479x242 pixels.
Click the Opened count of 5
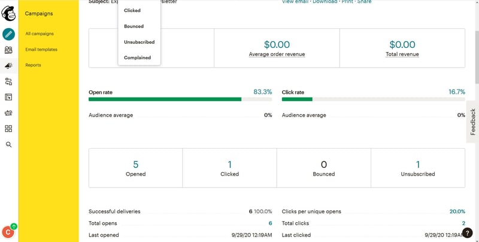click(135, 164)
